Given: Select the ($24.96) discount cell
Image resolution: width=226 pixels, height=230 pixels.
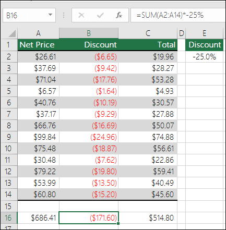Looking at the screenshot, I should 89,137.
